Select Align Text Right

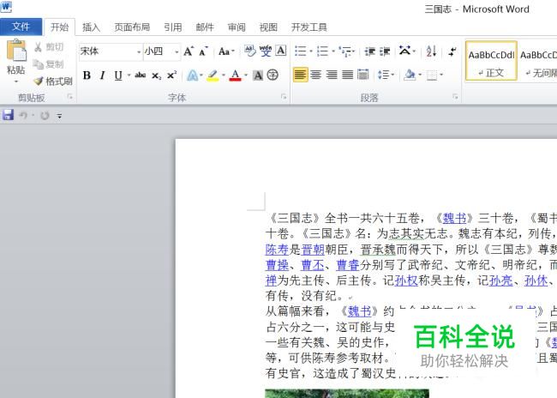(x=332, y=75)
